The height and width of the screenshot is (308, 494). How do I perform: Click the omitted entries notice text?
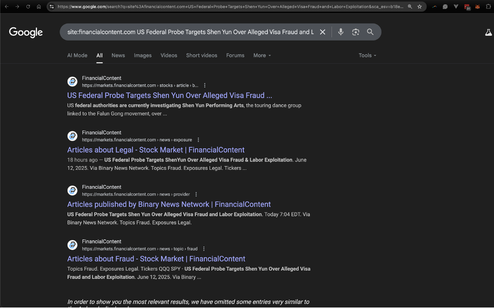[x=188, y=302]
